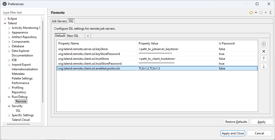
Task: Open the back history dropdown arrow
Action: (x=256, y=13)
